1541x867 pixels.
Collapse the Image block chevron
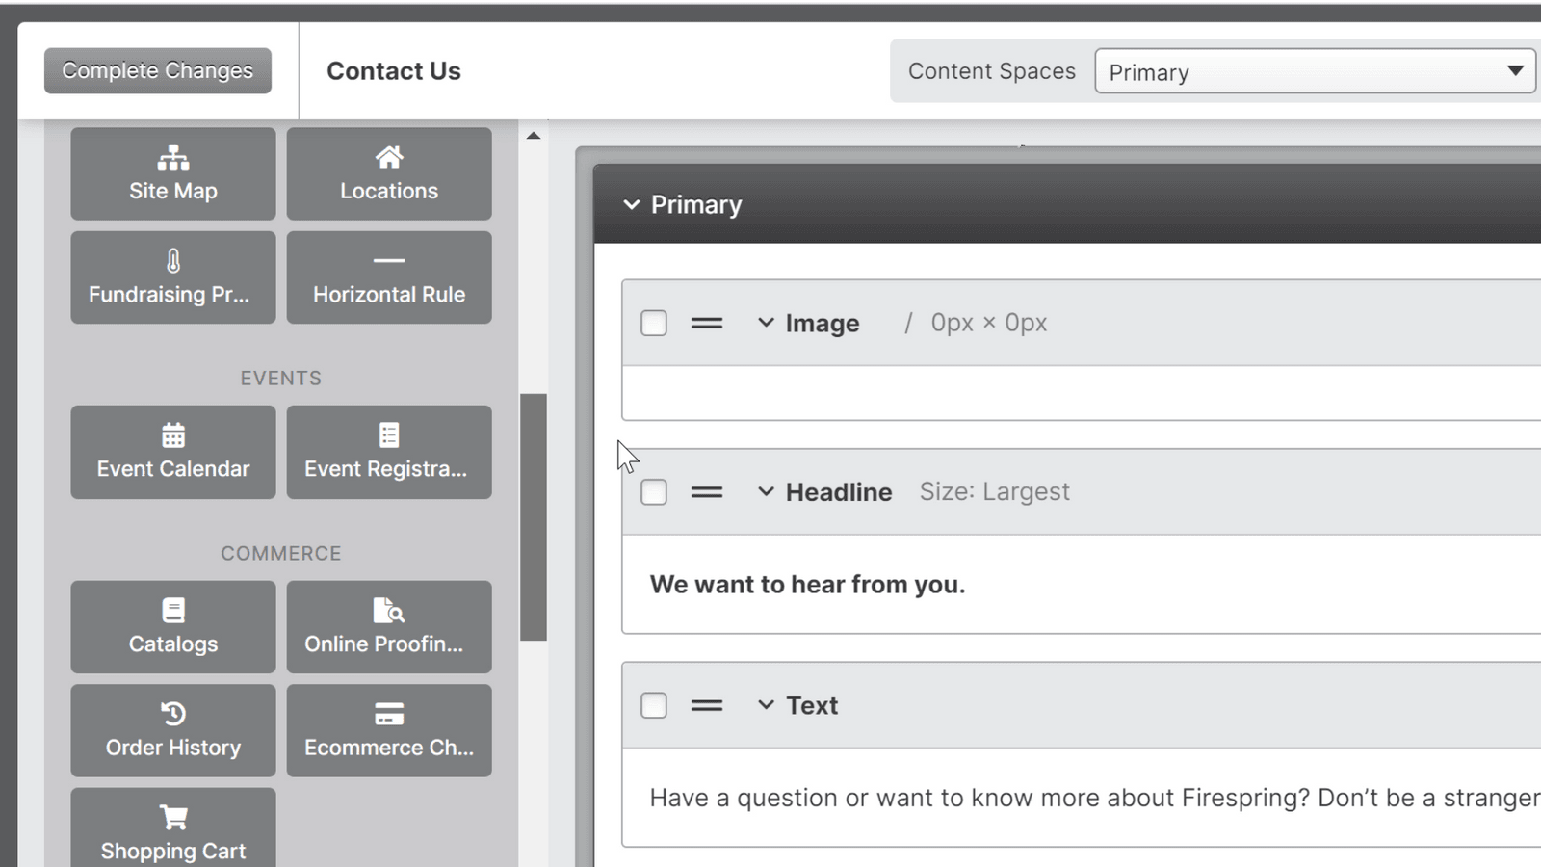(766, 323)
